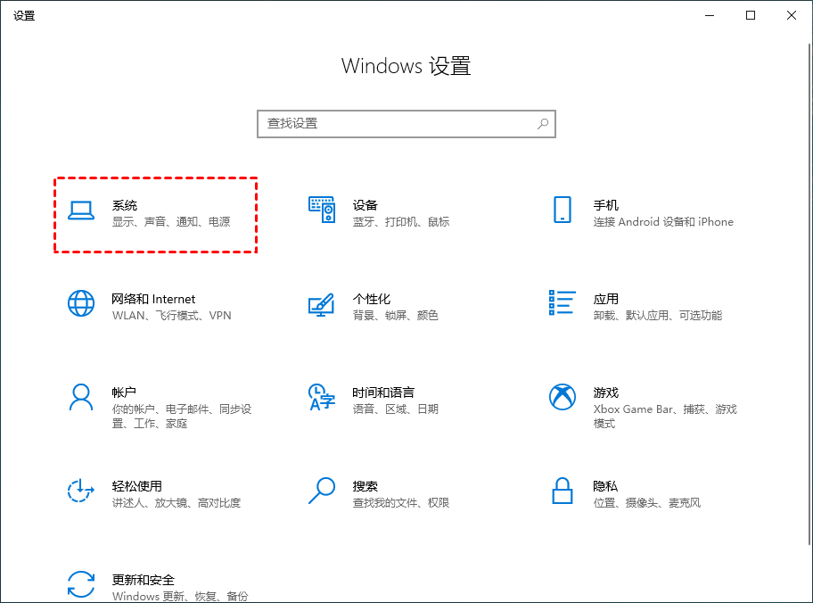Minimize the 设置 window
The height and width of the screenshot is (603, 813).
point(710,15)
